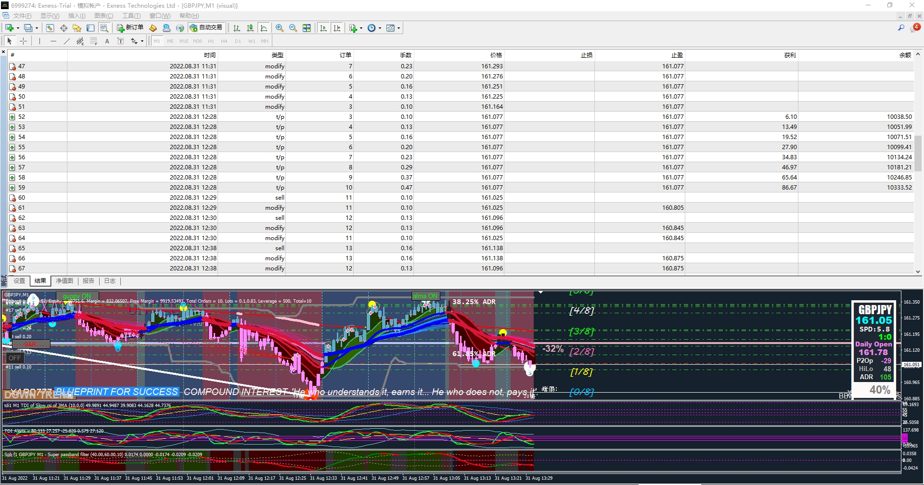This screenshot has height=485, width=924.
Task: Select the M15 timeframe button
Action: [x=184, y=41]
